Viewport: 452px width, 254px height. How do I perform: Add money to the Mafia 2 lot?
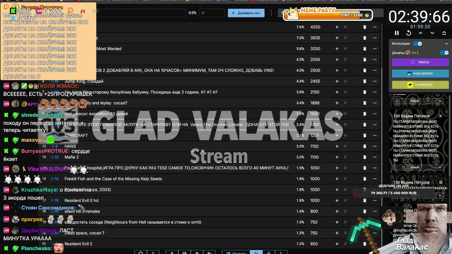[x=337, y=157]
